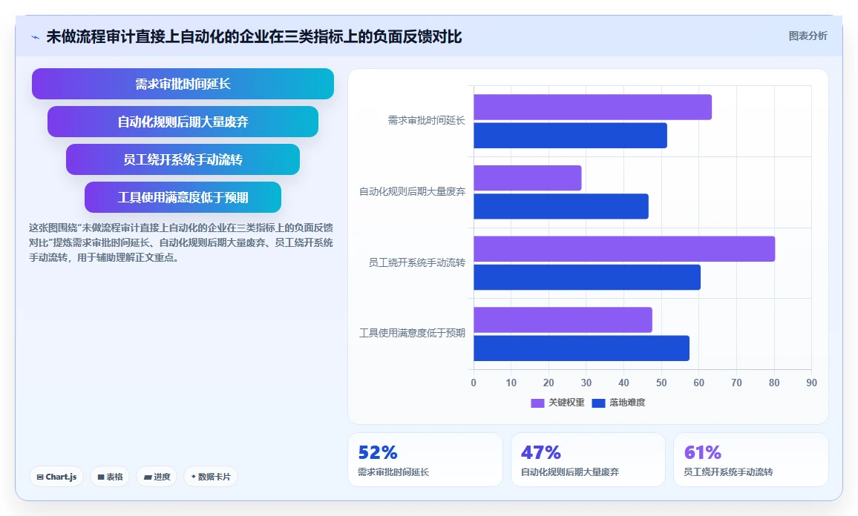Click the 表格 tag chip

pyautogui.click(x=110, y=477)
